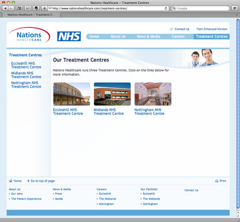Click Go to top of page link
This screenshot has width=240, height=222.
43,181
